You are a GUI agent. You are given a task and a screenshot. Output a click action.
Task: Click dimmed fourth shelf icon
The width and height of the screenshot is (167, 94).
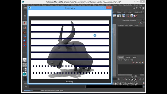point(127,16)
